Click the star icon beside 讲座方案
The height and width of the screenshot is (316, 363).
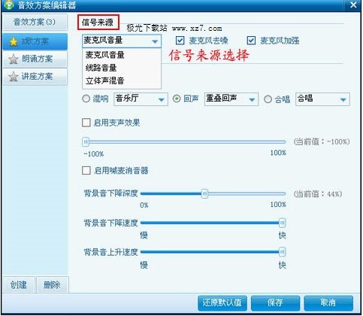14,77
